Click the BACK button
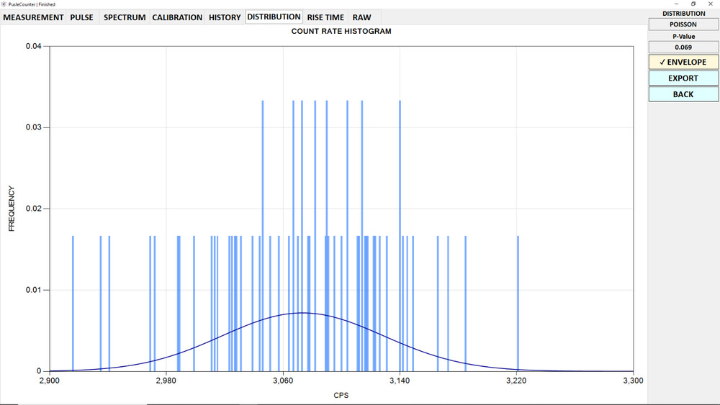 (683, 94)
